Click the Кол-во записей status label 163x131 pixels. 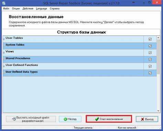coord(127,128)
